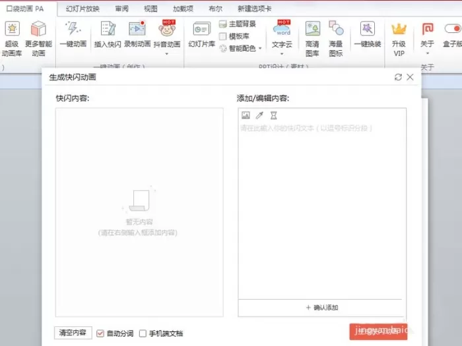This screenshot has height=346, width=462.
Task: Click 一键换装 one-click restyle
Action: 368,34
